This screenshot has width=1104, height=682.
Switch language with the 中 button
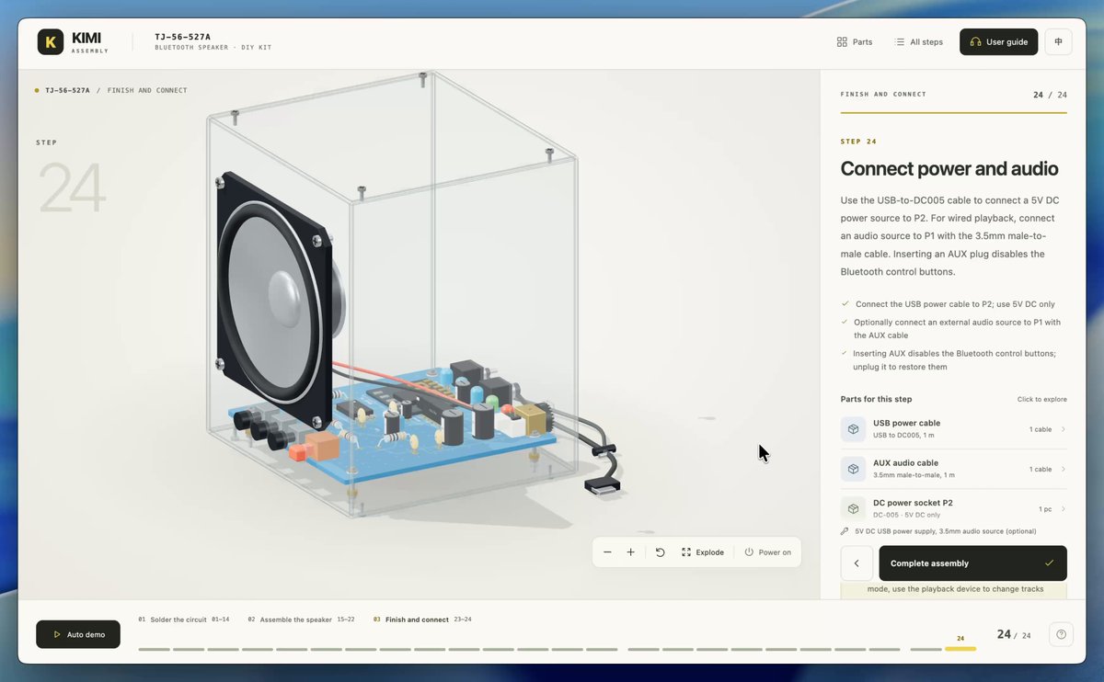[x=1058, y=42]
